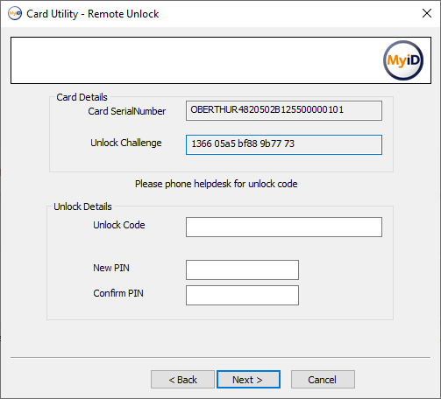Click the Unlock Code label

[x=119, y=225]
